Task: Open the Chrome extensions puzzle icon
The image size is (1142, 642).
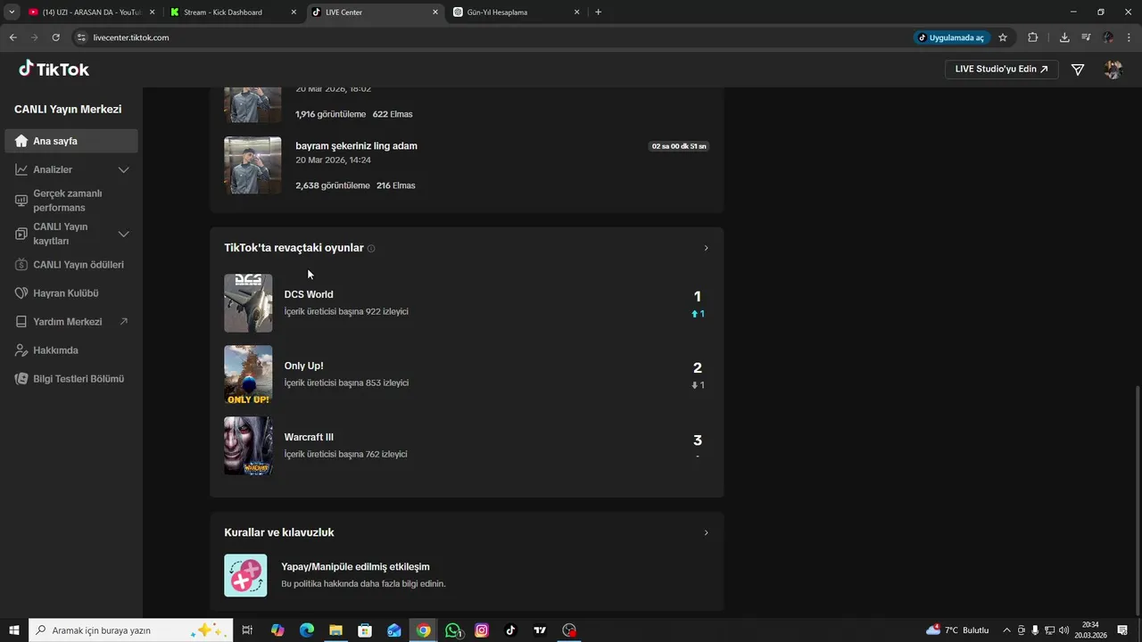Action: tap(1033, 37)
